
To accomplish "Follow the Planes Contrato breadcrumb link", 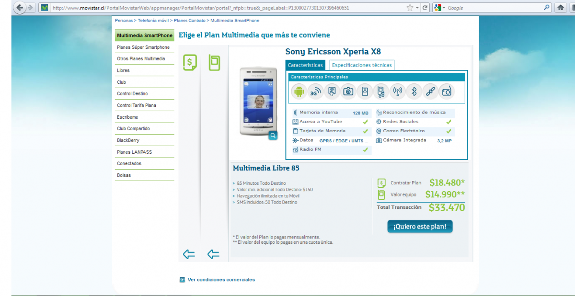I will (189, 21).
